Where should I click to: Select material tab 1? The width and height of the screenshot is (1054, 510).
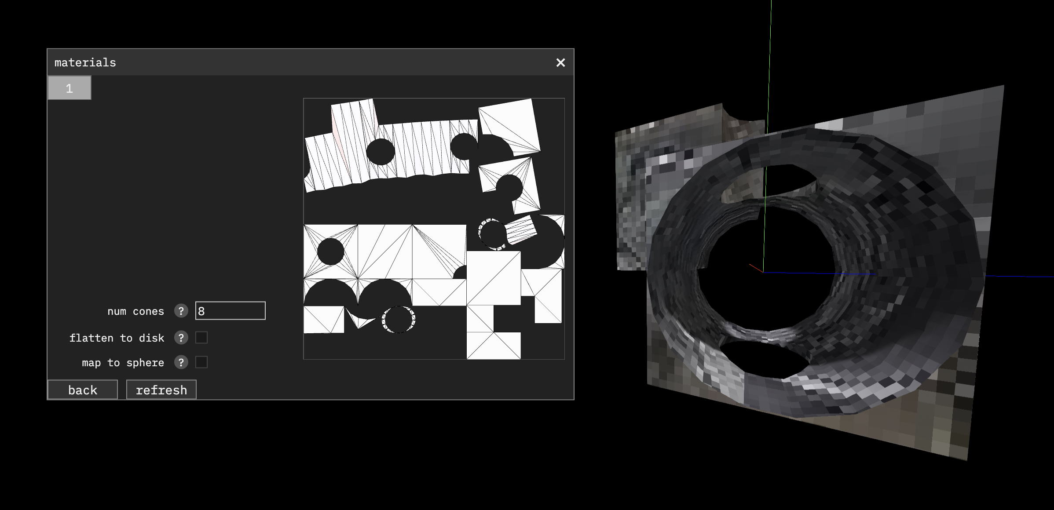point(69,87)
